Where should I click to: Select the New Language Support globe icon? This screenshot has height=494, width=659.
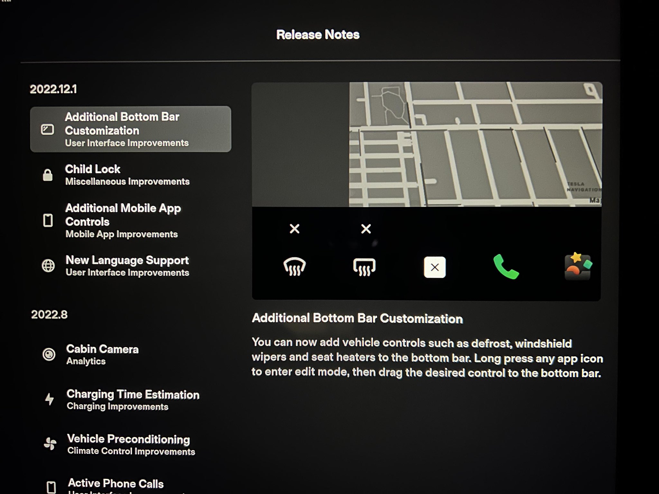coord(48,266)
